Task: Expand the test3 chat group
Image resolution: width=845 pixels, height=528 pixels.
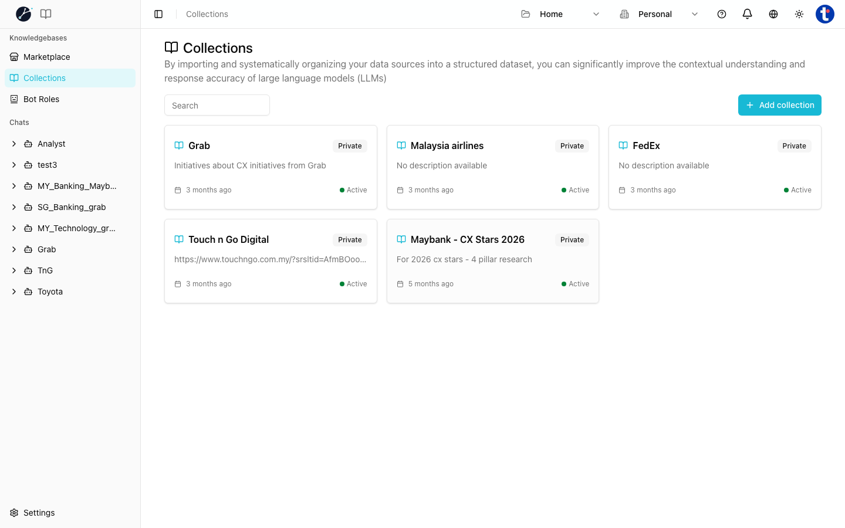Action: [x=14, y=165]
